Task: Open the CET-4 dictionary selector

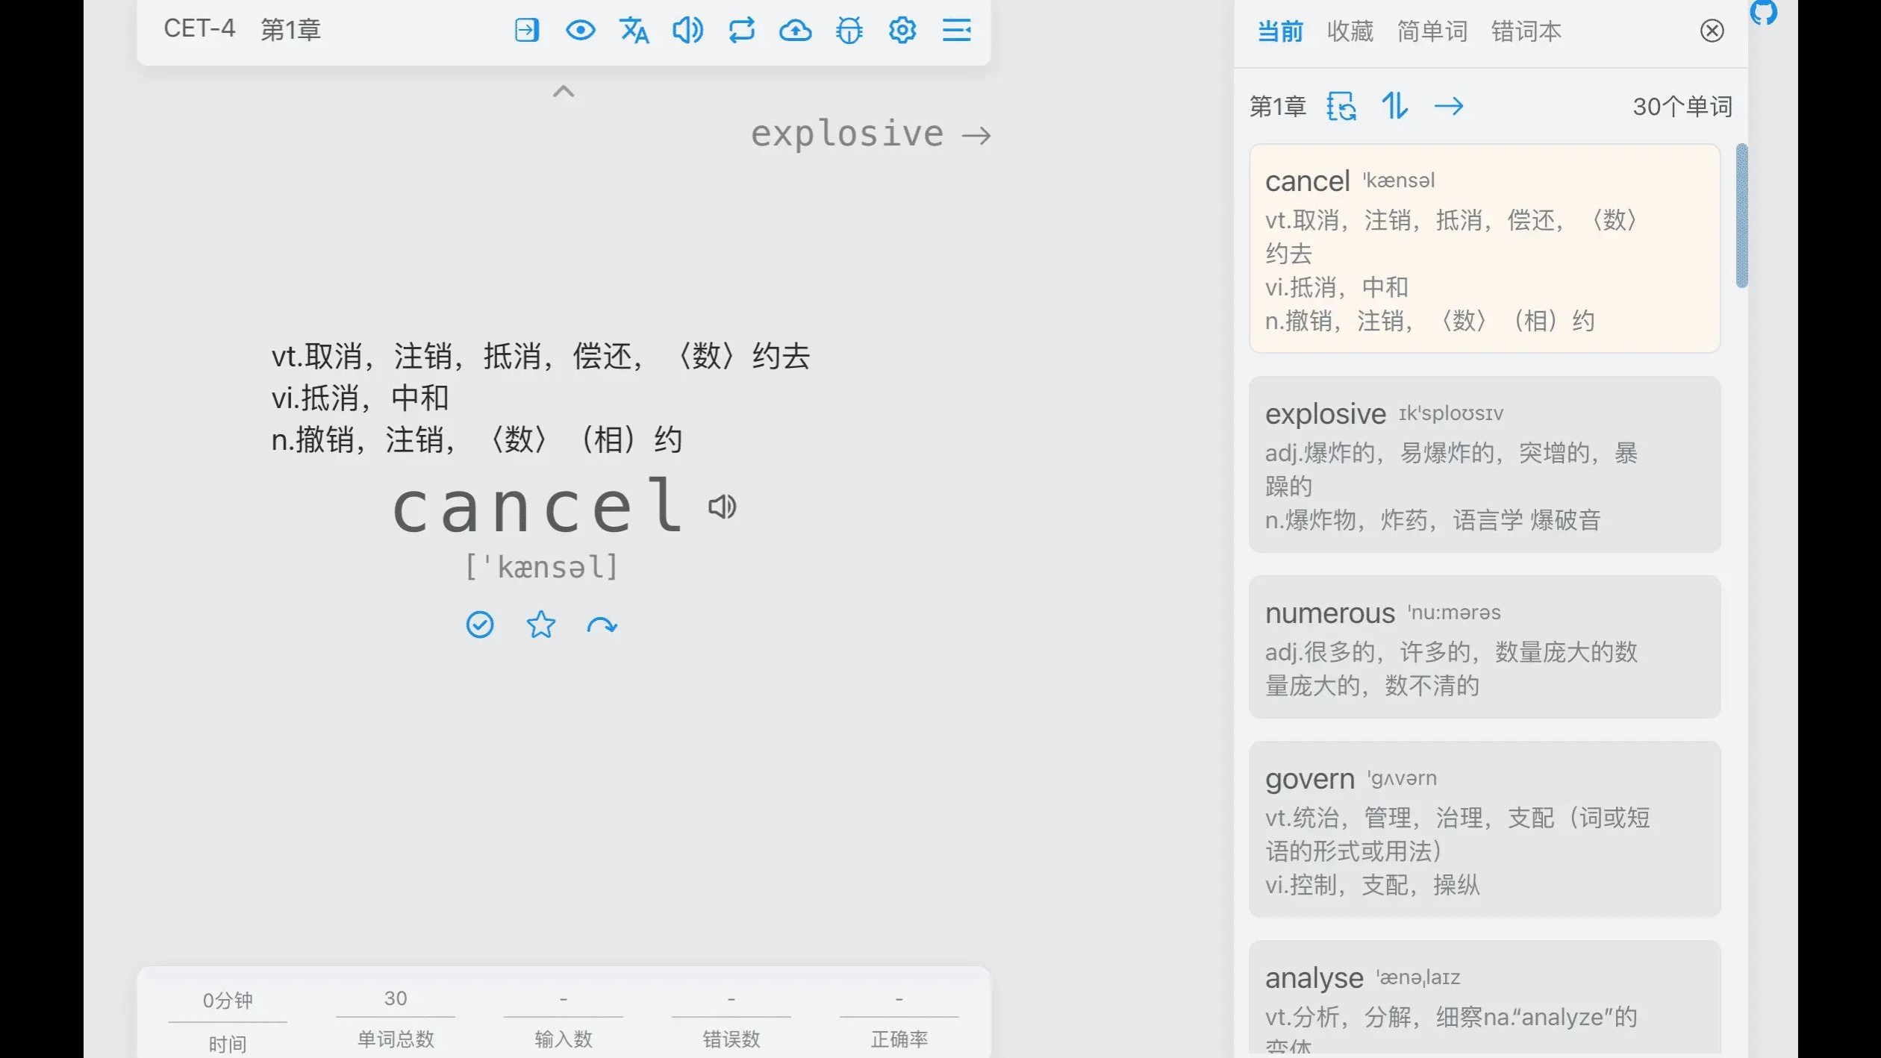Action: 199,29
